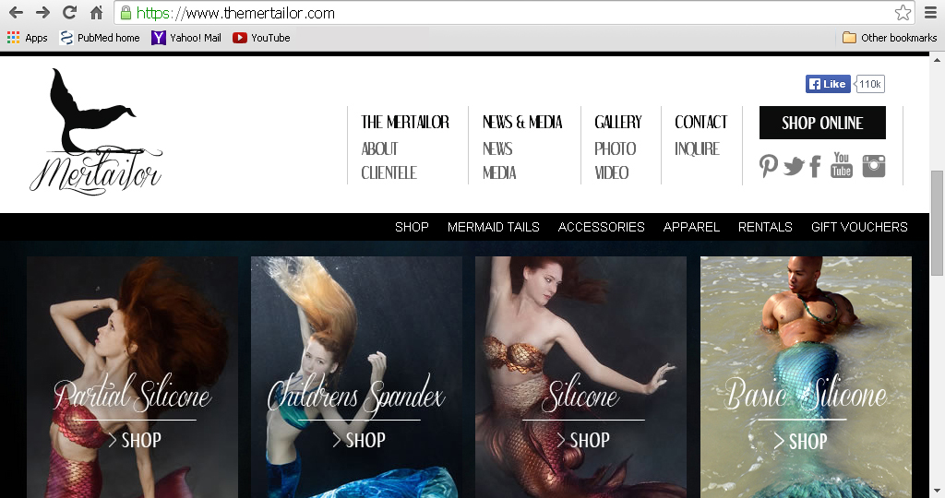Screen dimensions: 945x498
Task: Open the Clientele link
Action: [x=389, y=172]
